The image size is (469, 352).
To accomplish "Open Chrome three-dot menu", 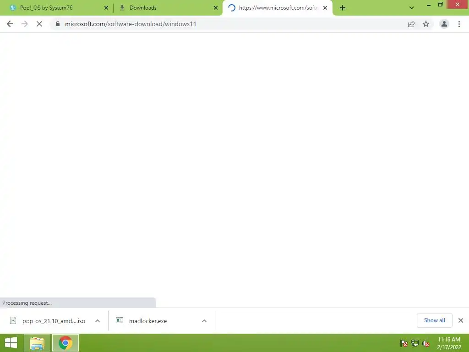I will tap(459, 24).
